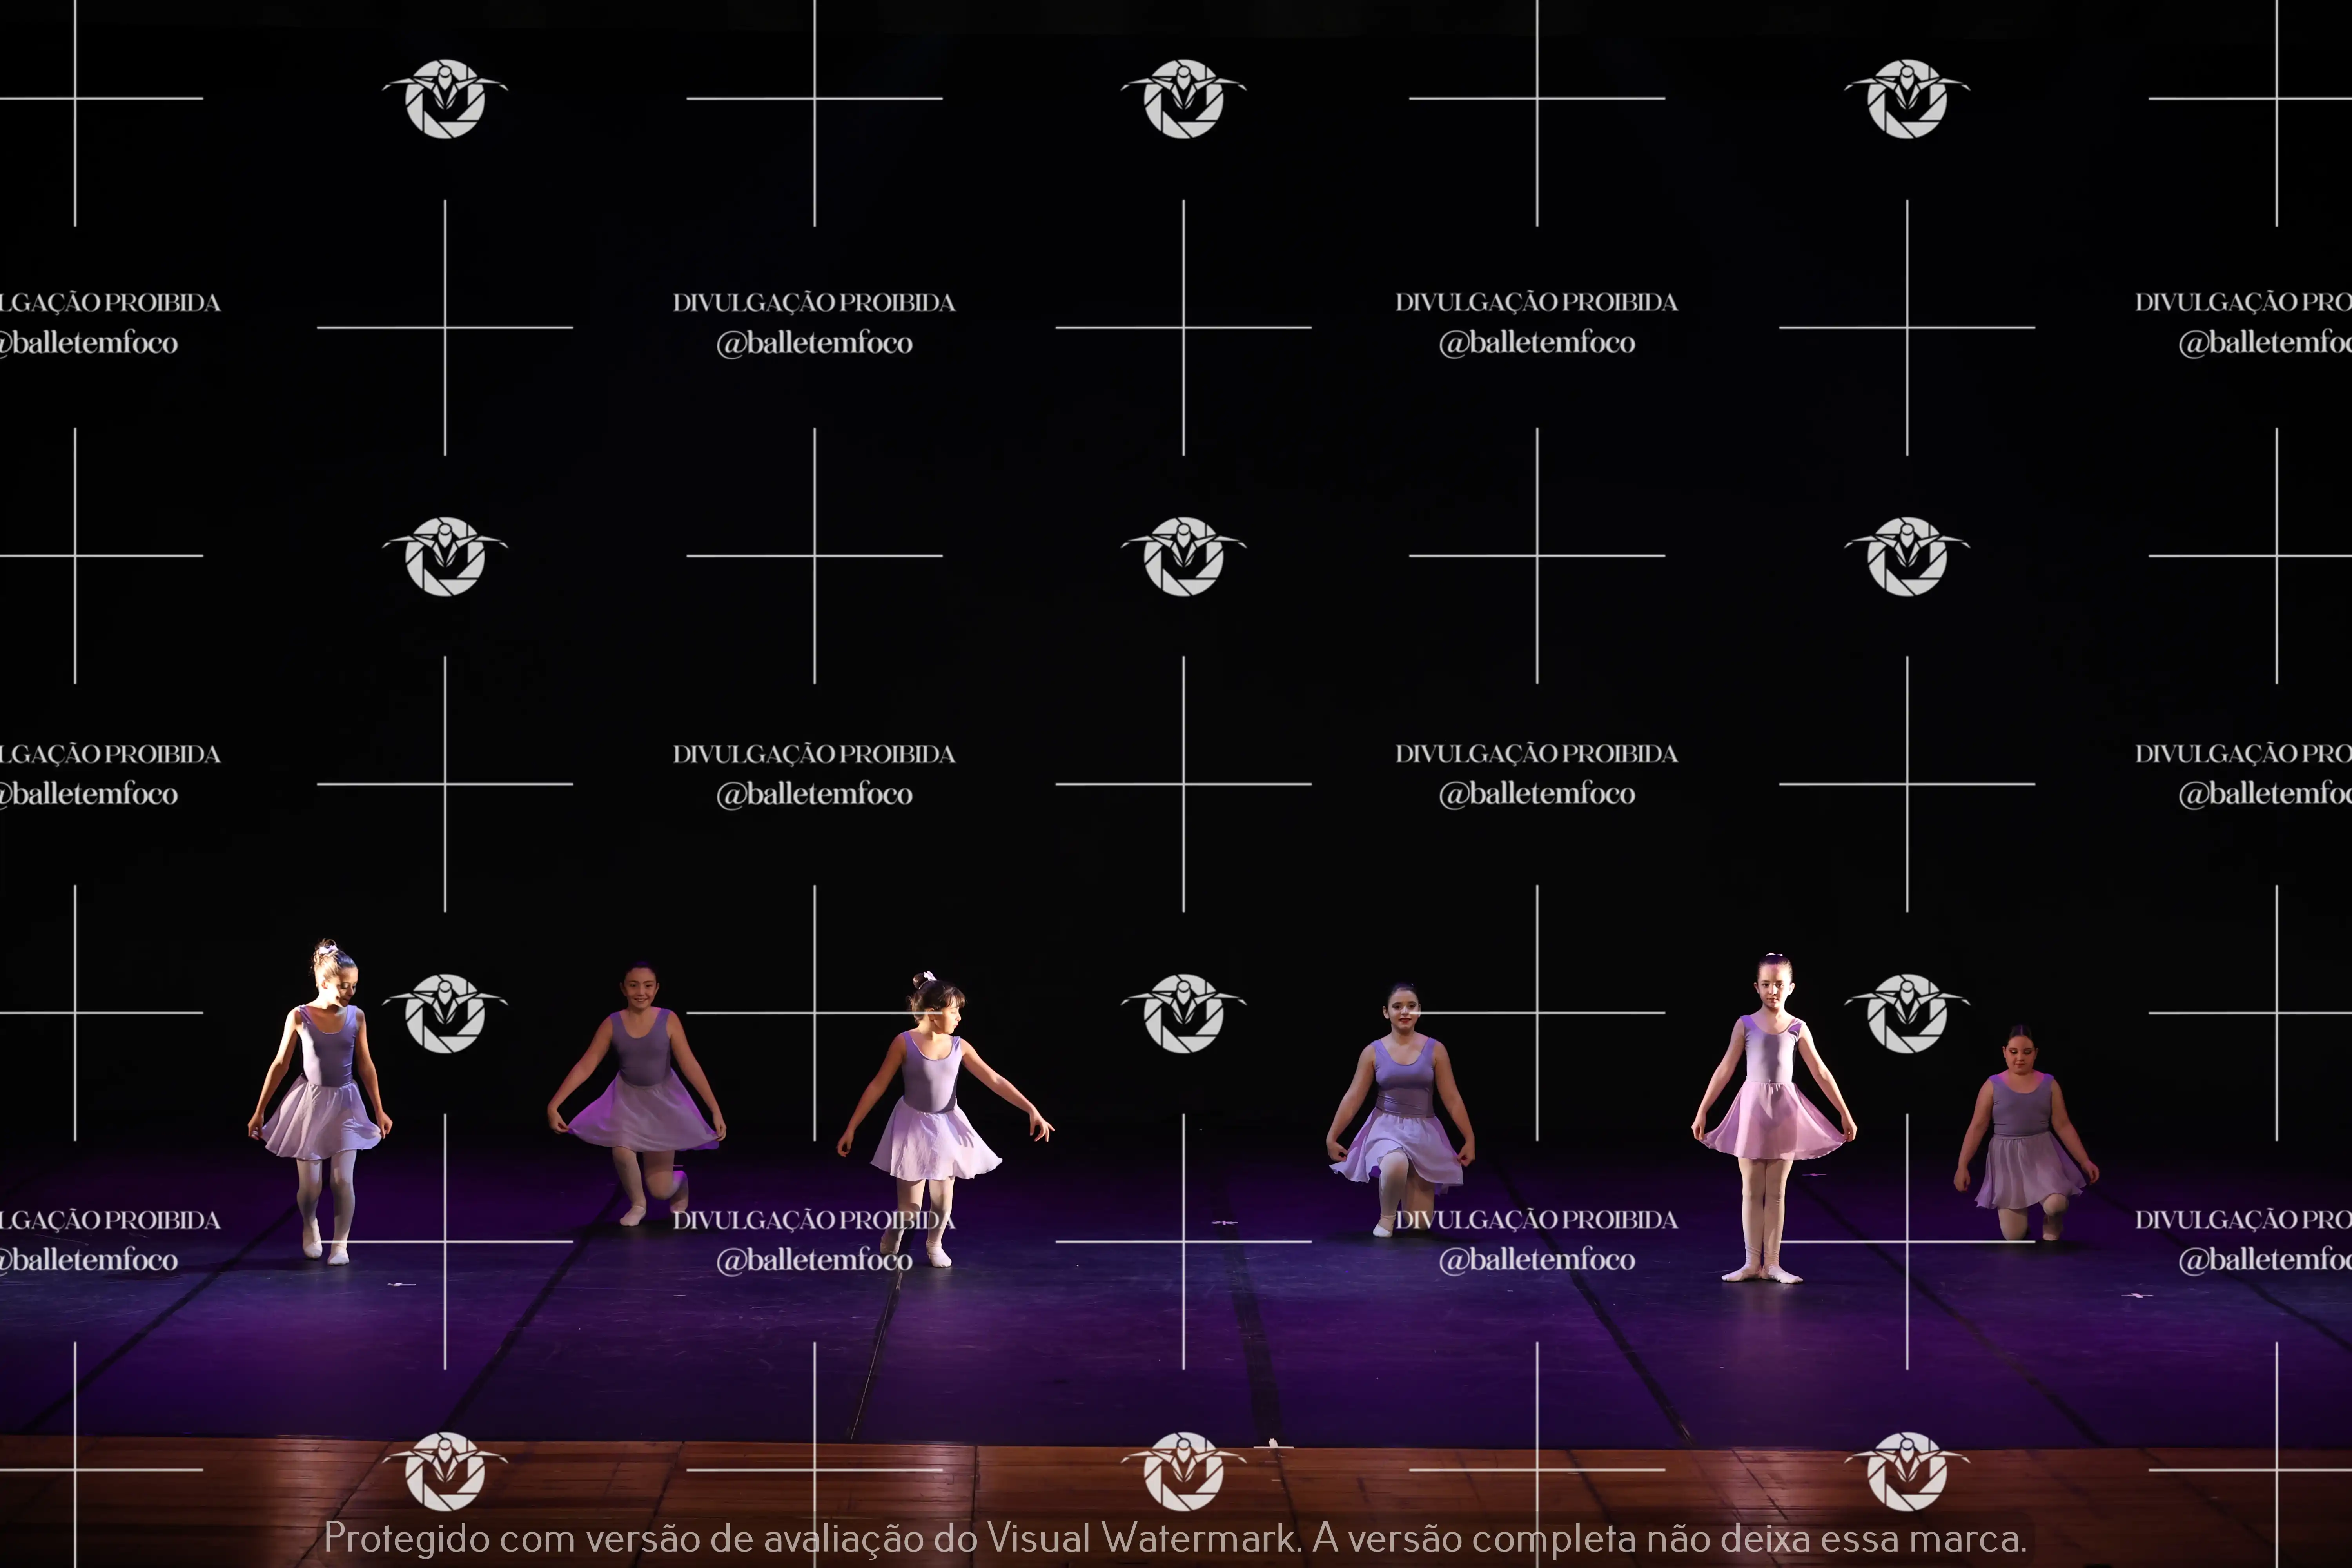Image resolution: width=2352 pixels, height=1568 pixels.
Task: Click the crosshair above the center dancers' logo
Action: coord(1183,784)
